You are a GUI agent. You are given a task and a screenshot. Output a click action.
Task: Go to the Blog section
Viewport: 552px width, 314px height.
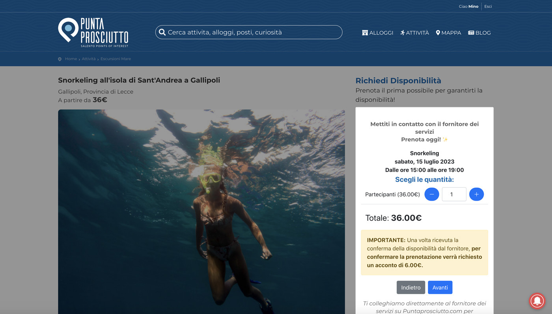click(479, 33)
